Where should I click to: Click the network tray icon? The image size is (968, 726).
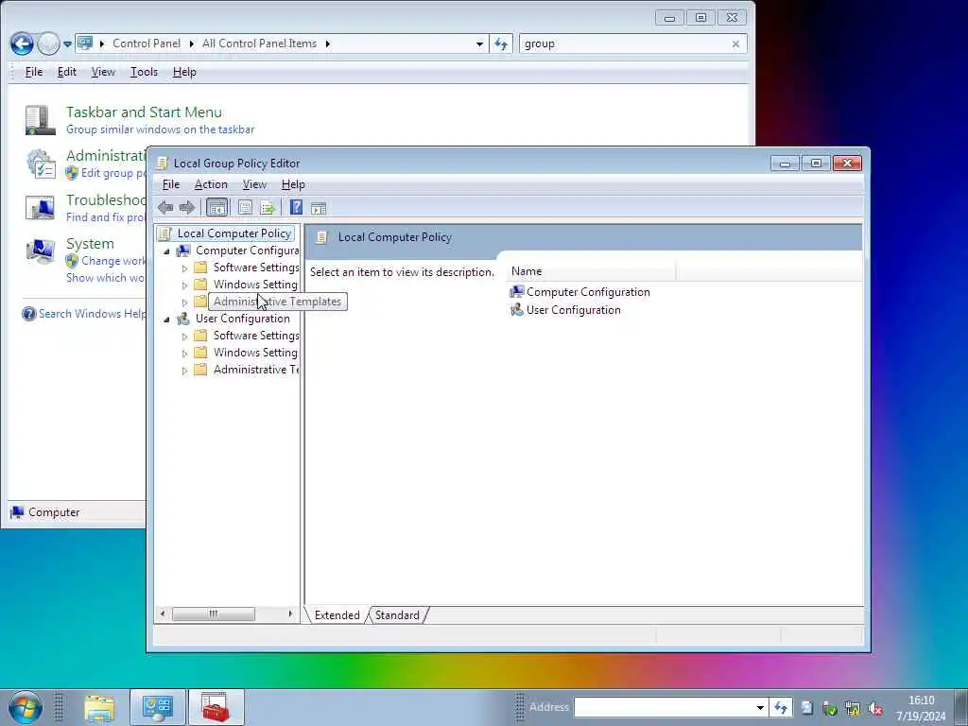click(853, 709)
